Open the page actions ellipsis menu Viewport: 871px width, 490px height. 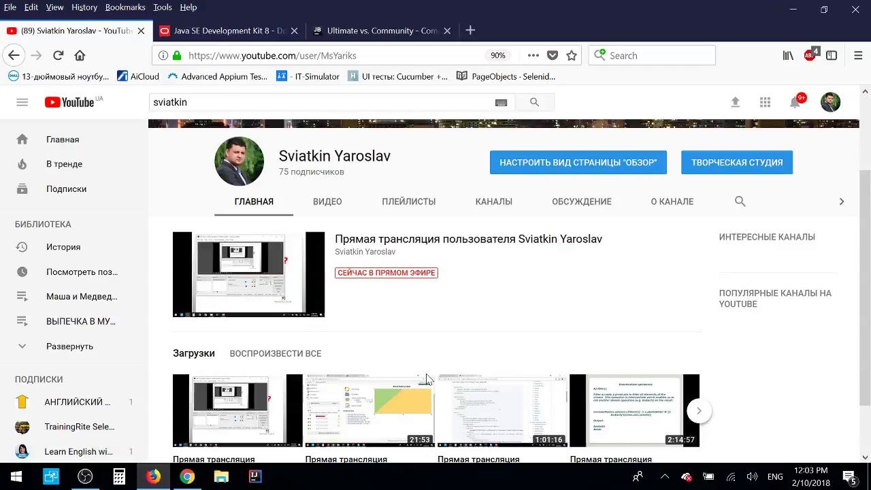[533, 56]
